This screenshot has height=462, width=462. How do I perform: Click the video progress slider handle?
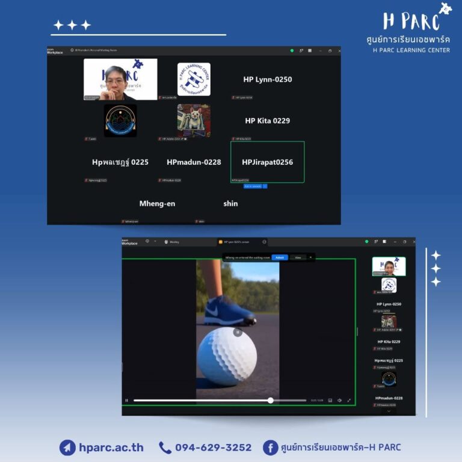pyautogui.click(x=271, y=401)
